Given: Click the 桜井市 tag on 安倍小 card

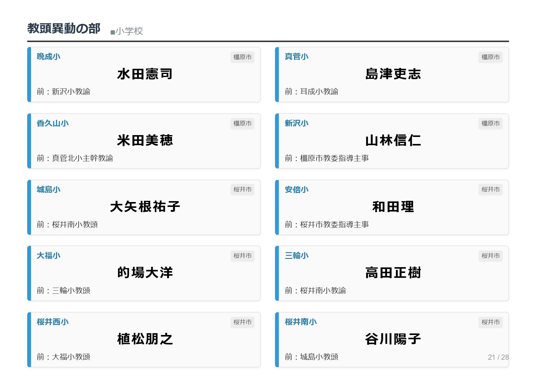Looking at the screenshot, I should pos(490,190).
